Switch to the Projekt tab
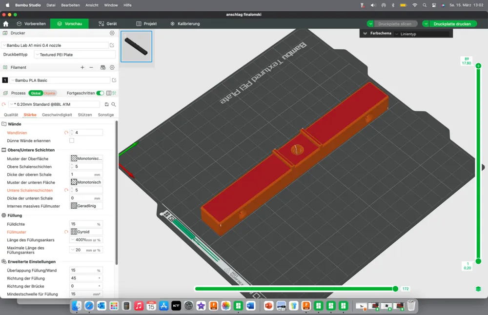The width and height of the screenshot is (488, 315). (x=146, y=23)
